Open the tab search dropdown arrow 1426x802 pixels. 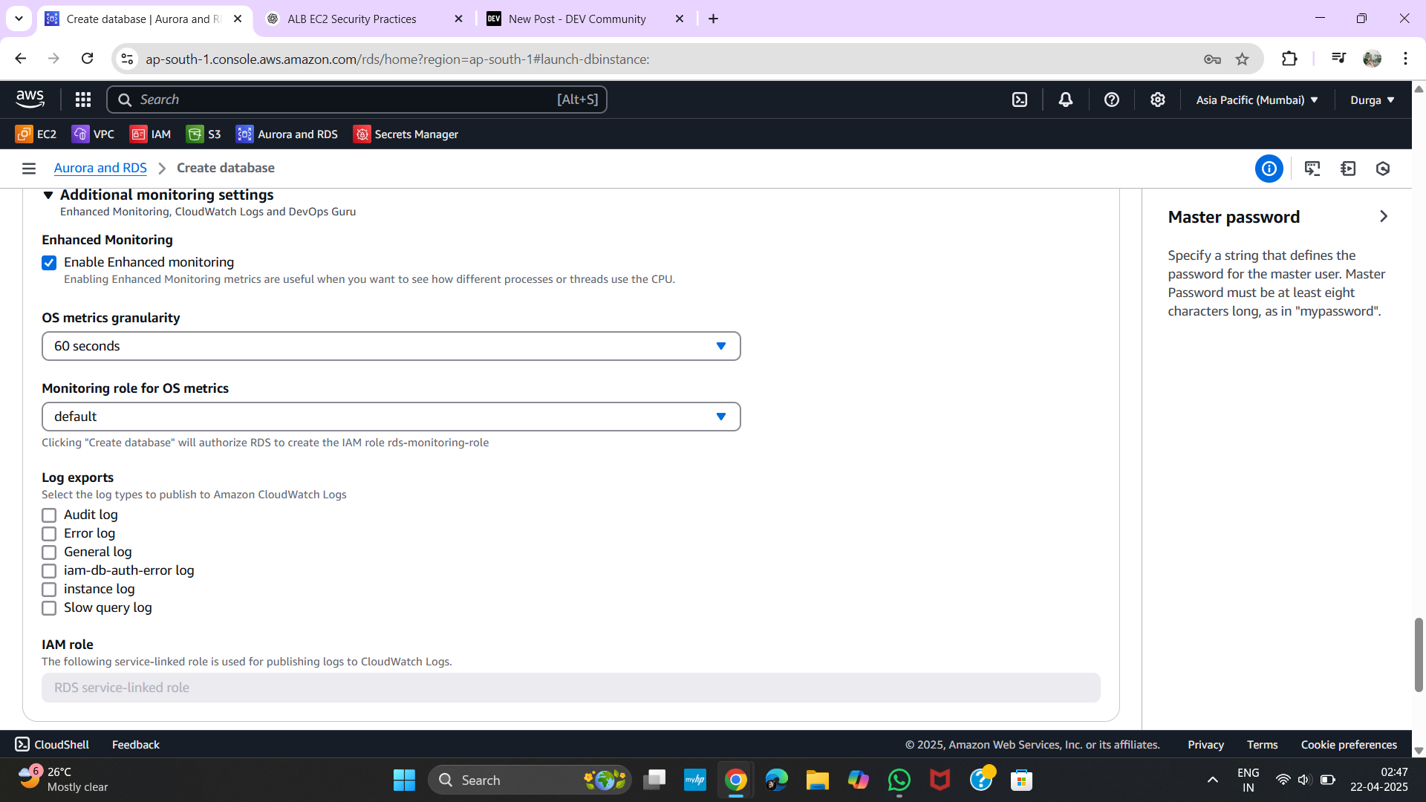tap(19, 19)
